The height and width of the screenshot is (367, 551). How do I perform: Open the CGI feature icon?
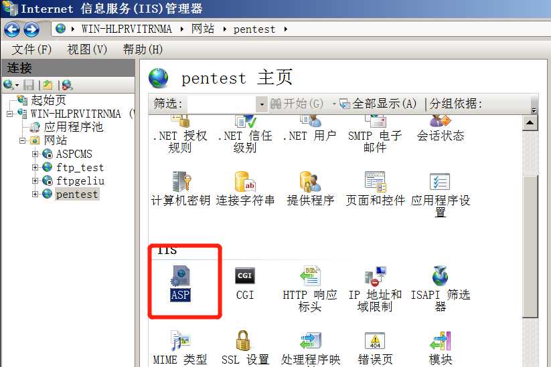pyautogui.click(x=245, y=283)
